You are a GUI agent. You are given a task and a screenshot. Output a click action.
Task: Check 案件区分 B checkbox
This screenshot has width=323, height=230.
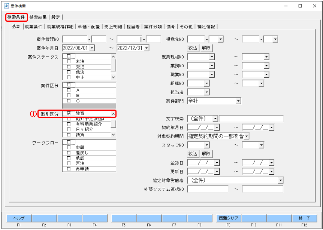[x=69, y=96]
